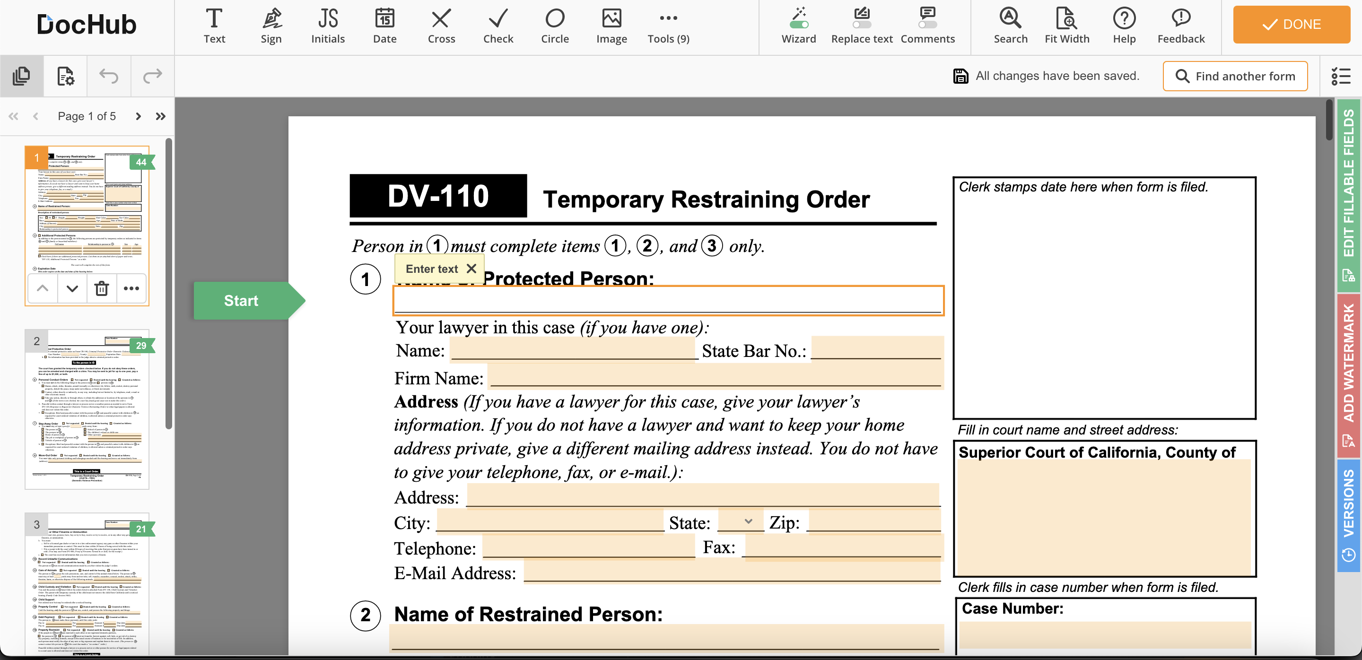The width and height of the screenshot is (1362, 660).
Task: Toggle the Wizard switch
Action: [x=798, y=24]
